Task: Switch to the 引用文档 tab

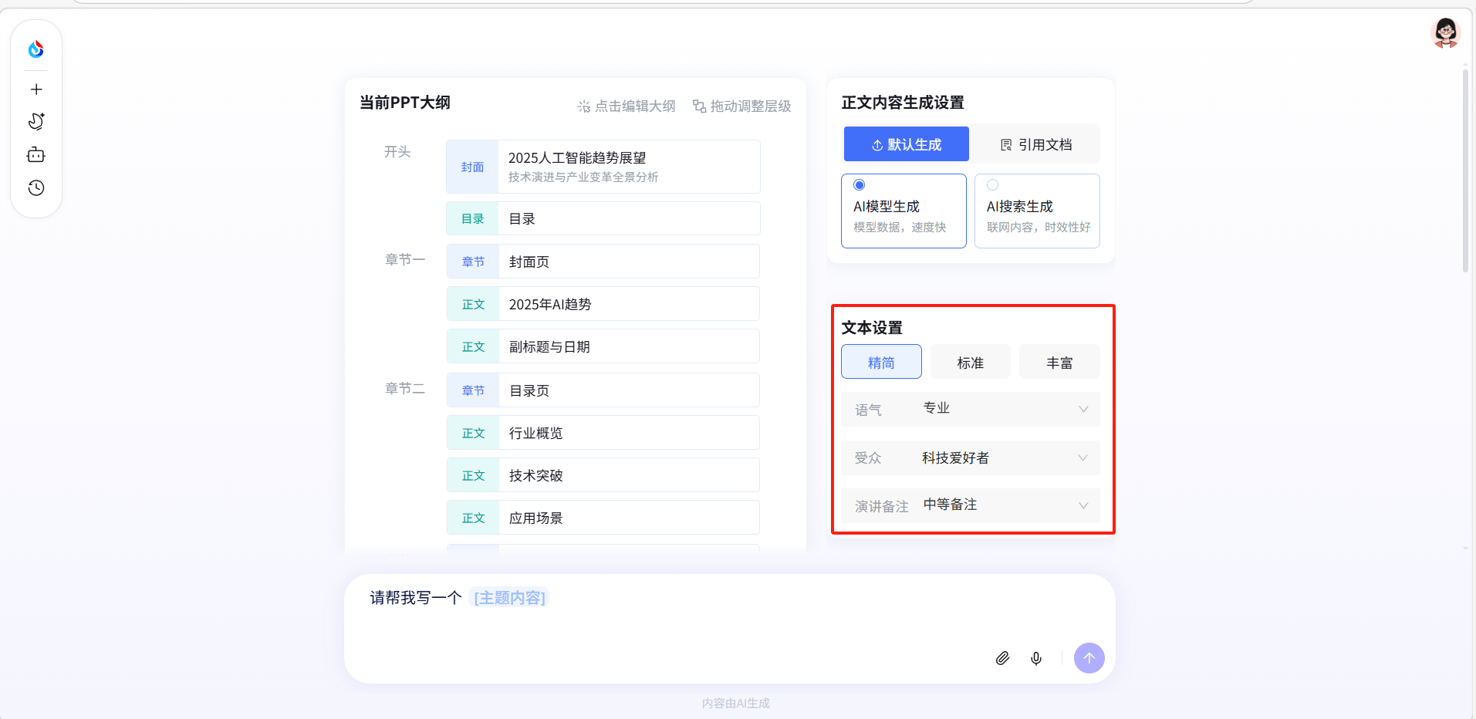Action: 1035,144
